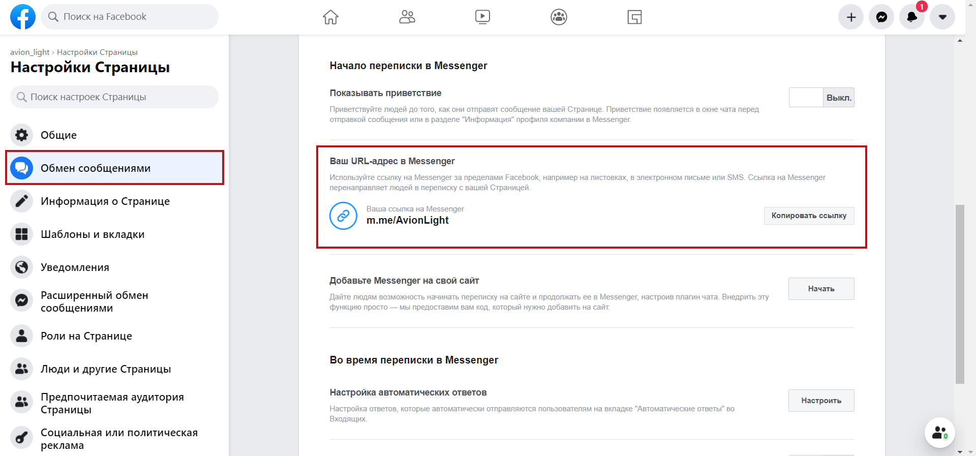Open the Watch video icon
Image resolution: width=976 pixels, height=456 pixels.
(482, 17)
